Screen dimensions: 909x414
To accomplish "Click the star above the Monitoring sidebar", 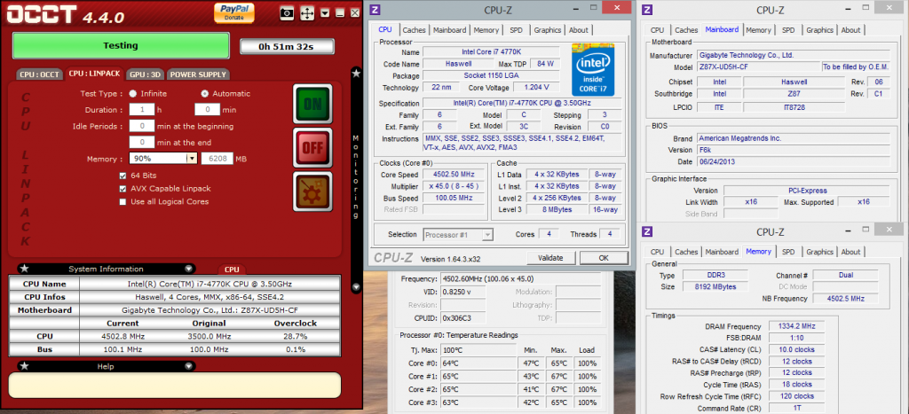I will click(x=356, y=74).
